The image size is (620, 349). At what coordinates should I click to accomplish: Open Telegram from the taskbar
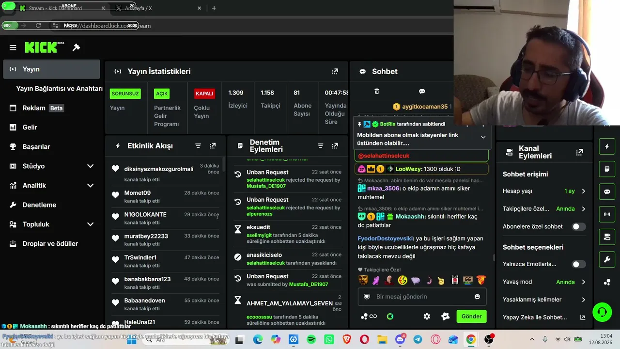[418, 340]
